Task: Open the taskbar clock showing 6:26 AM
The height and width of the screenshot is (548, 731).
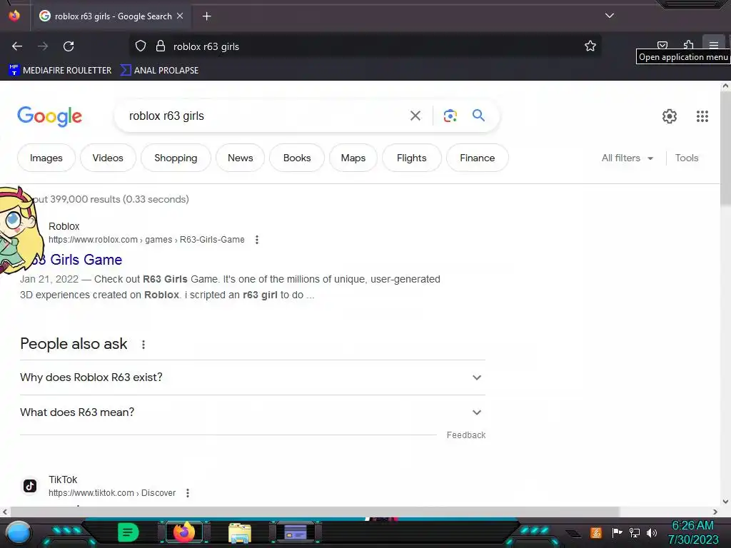Action: 693,532
